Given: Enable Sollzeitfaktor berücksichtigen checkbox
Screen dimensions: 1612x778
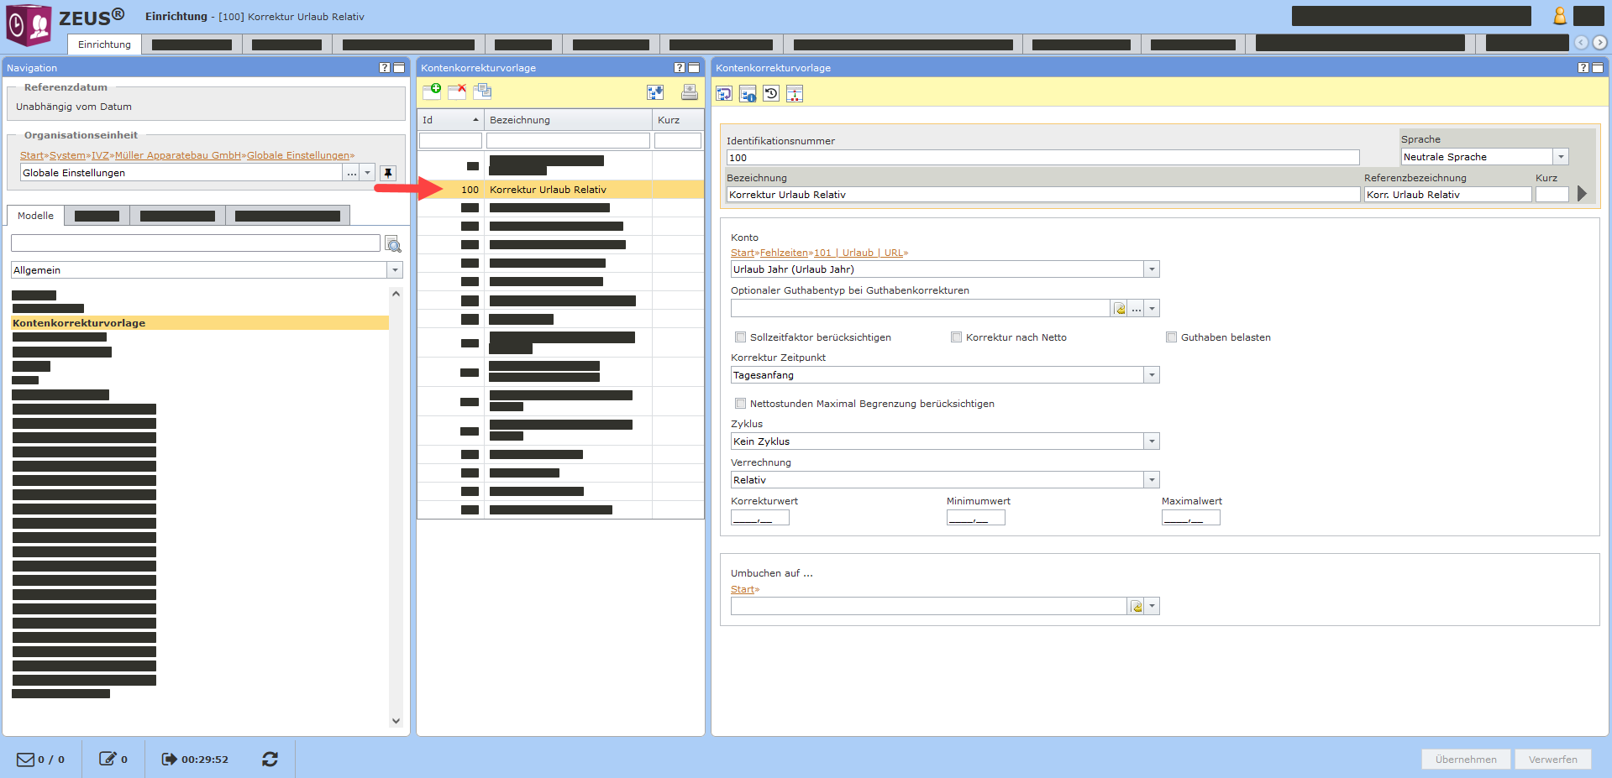Looking at the screenshot, I should pos(740,337).
